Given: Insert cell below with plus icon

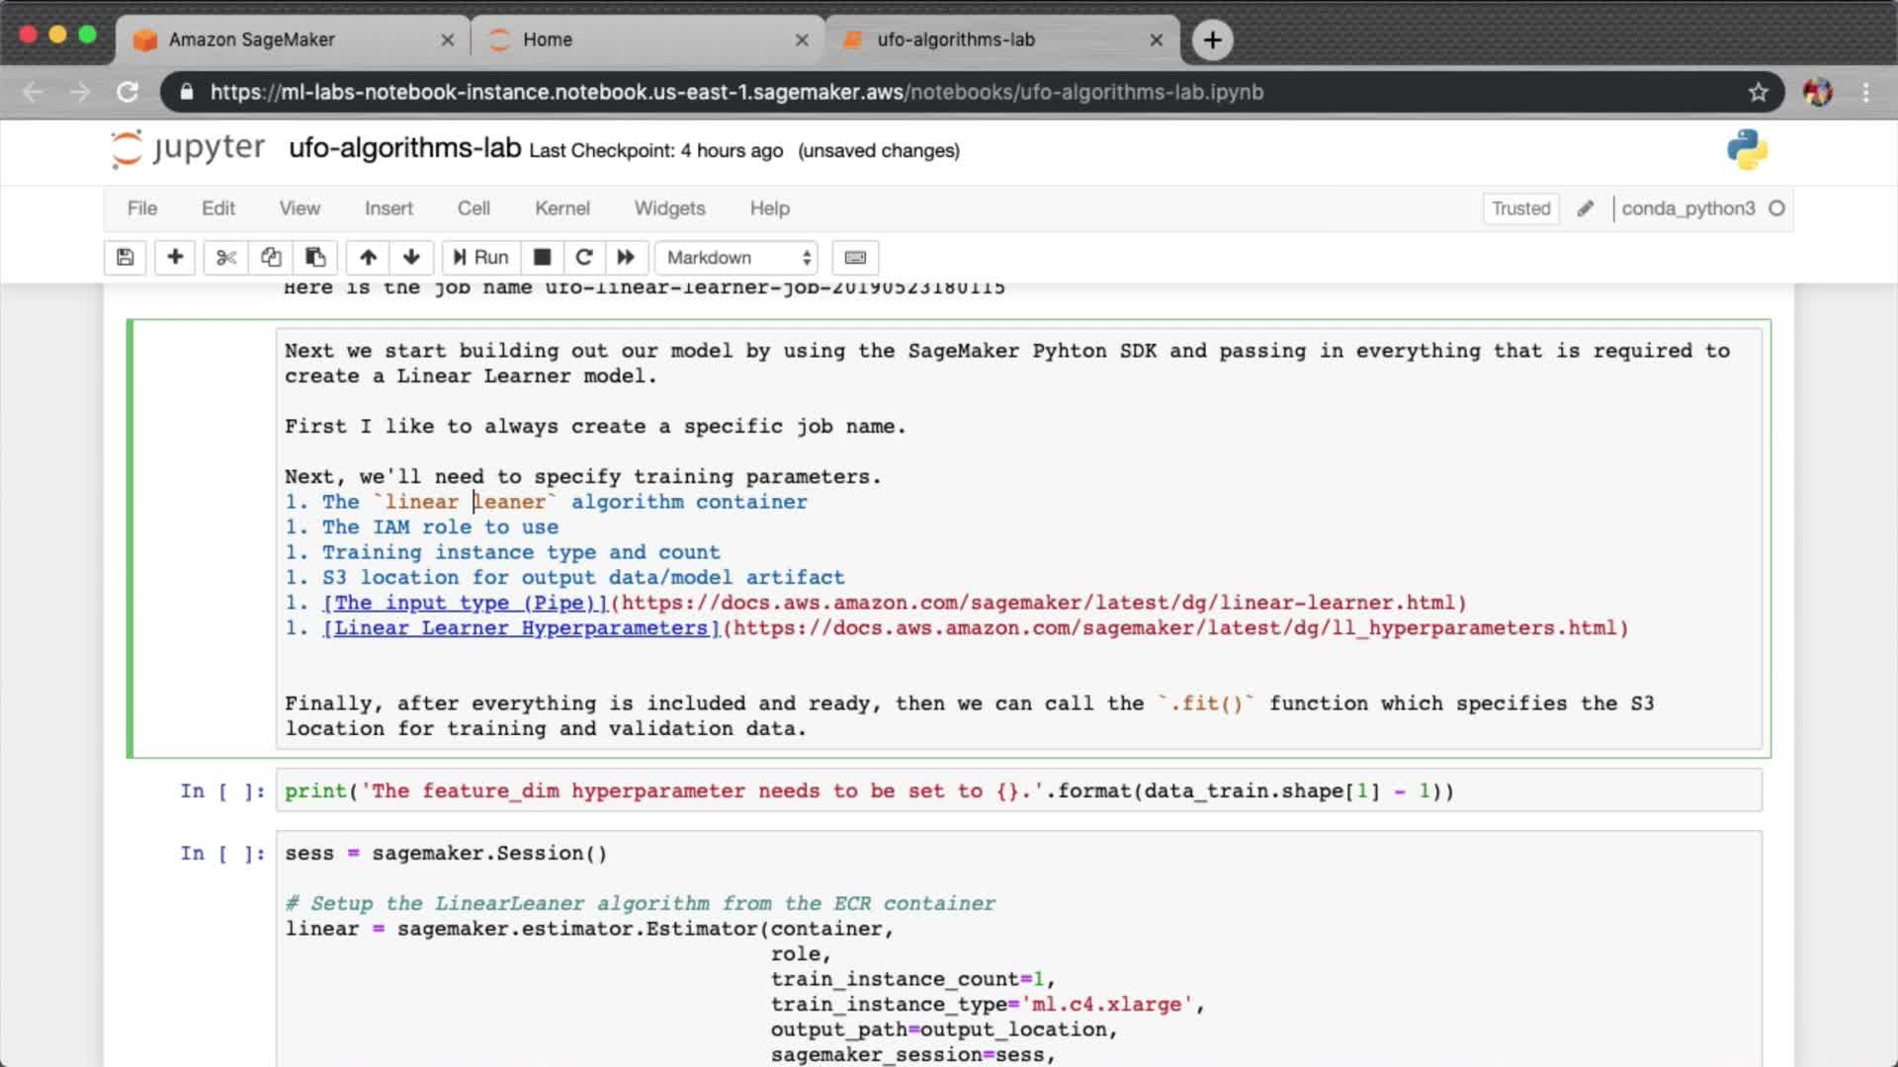Looking at the screenshot, I should (175, 258).
